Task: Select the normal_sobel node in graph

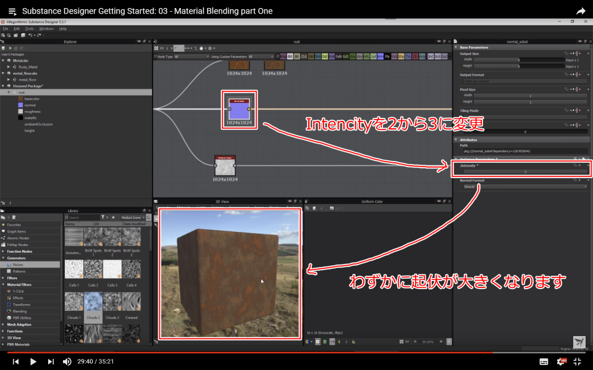Action: tap(239, 110)
